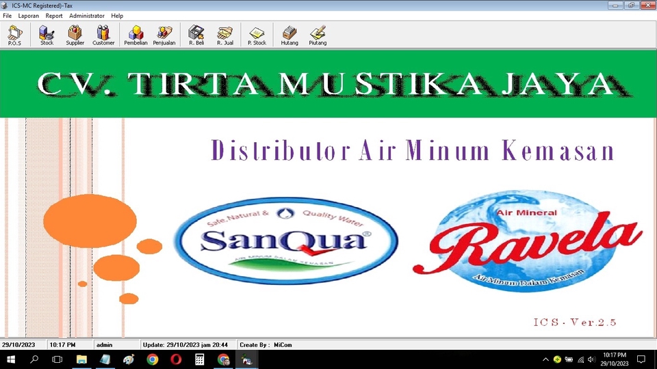The image size is (657, 369).
Task: Open the Customer toolbar icon
Action: click(x=103, y=35)
